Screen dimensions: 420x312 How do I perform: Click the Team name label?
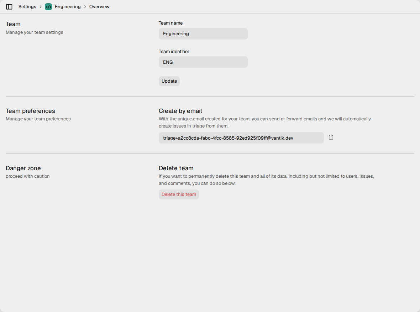click(x=170, y=23)
